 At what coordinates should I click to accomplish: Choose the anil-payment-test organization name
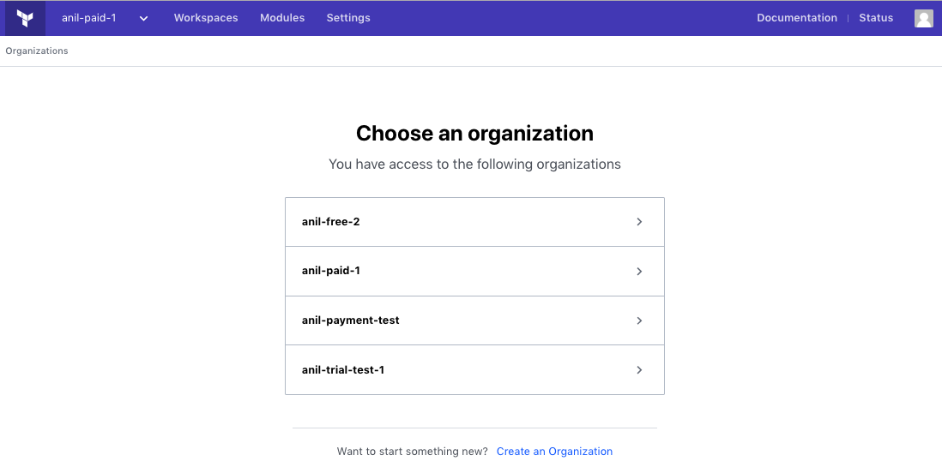click(350, 320)
